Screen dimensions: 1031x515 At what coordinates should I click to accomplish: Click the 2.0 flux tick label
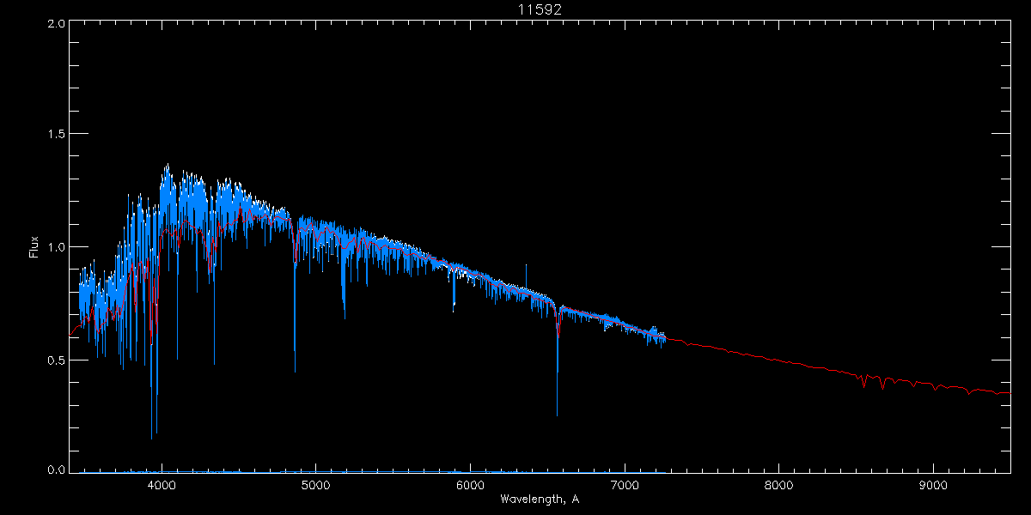coord(56,24)
